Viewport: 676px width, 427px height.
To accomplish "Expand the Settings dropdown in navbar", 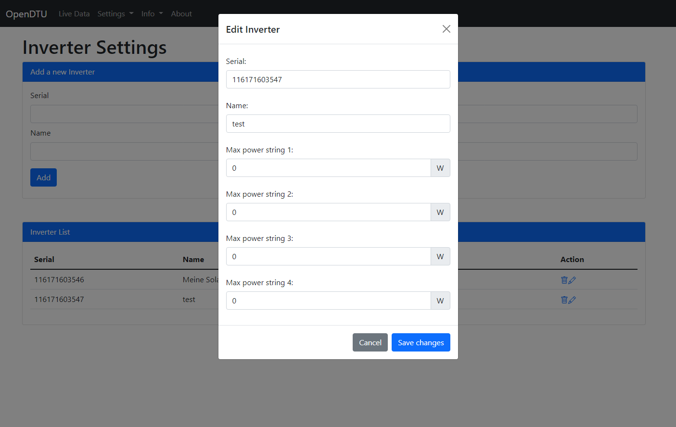I will [115, 13].
